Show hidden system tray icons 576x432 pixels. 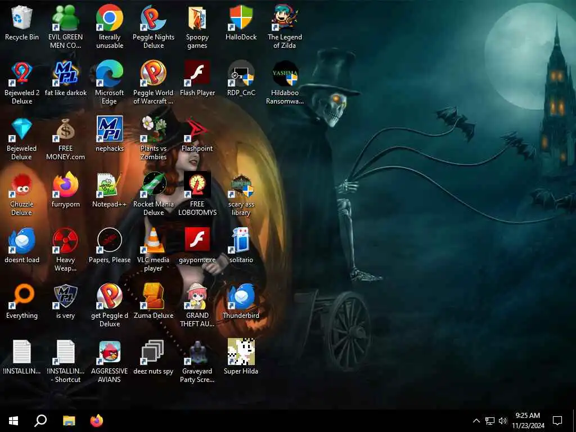(x=476, y=421)
